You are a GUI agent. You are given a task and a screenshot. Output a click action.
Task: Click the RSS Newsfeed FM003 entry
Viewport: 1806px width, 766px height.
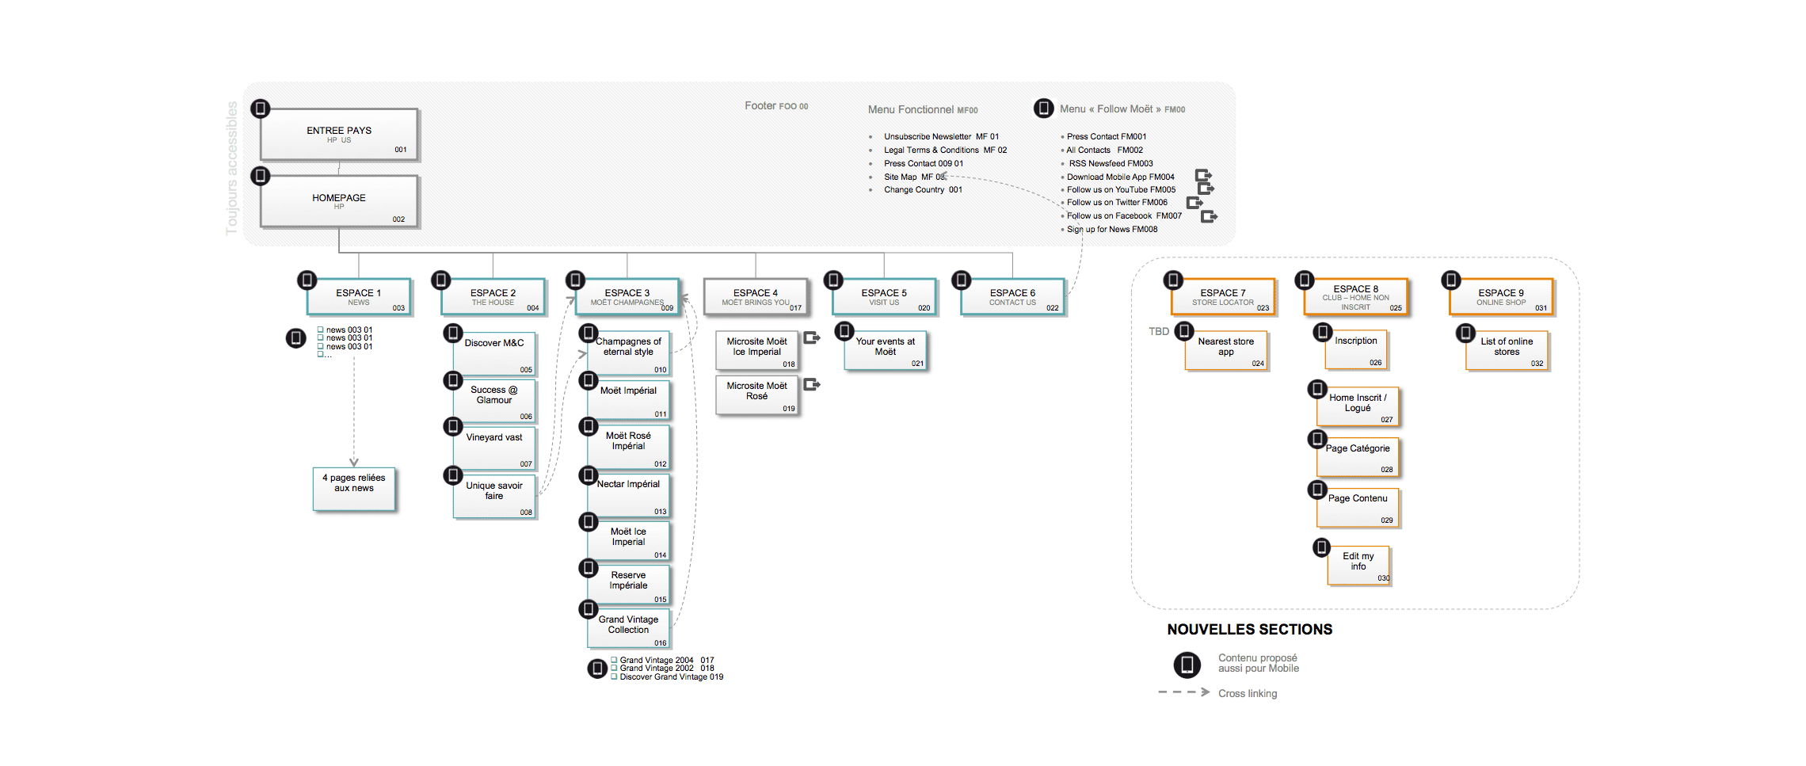[x=1111, y=163]
